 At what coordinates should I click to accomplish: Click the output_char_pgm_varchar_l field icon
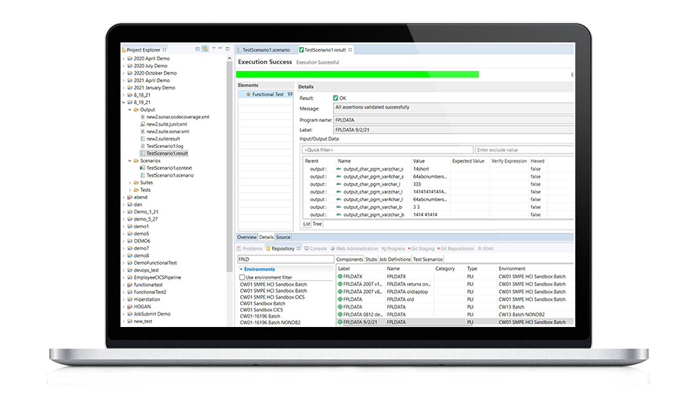tap(340, 183)
